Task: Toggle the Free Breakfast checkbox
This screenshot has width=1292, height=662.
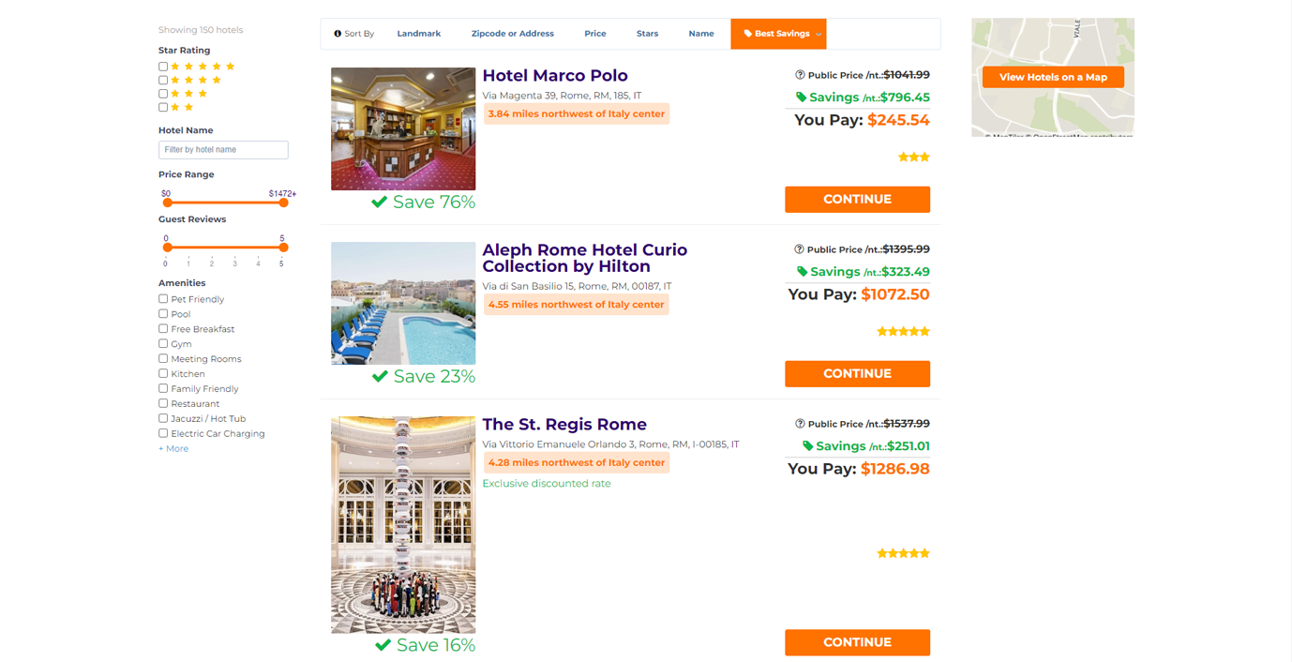Action: click(163, 329)
